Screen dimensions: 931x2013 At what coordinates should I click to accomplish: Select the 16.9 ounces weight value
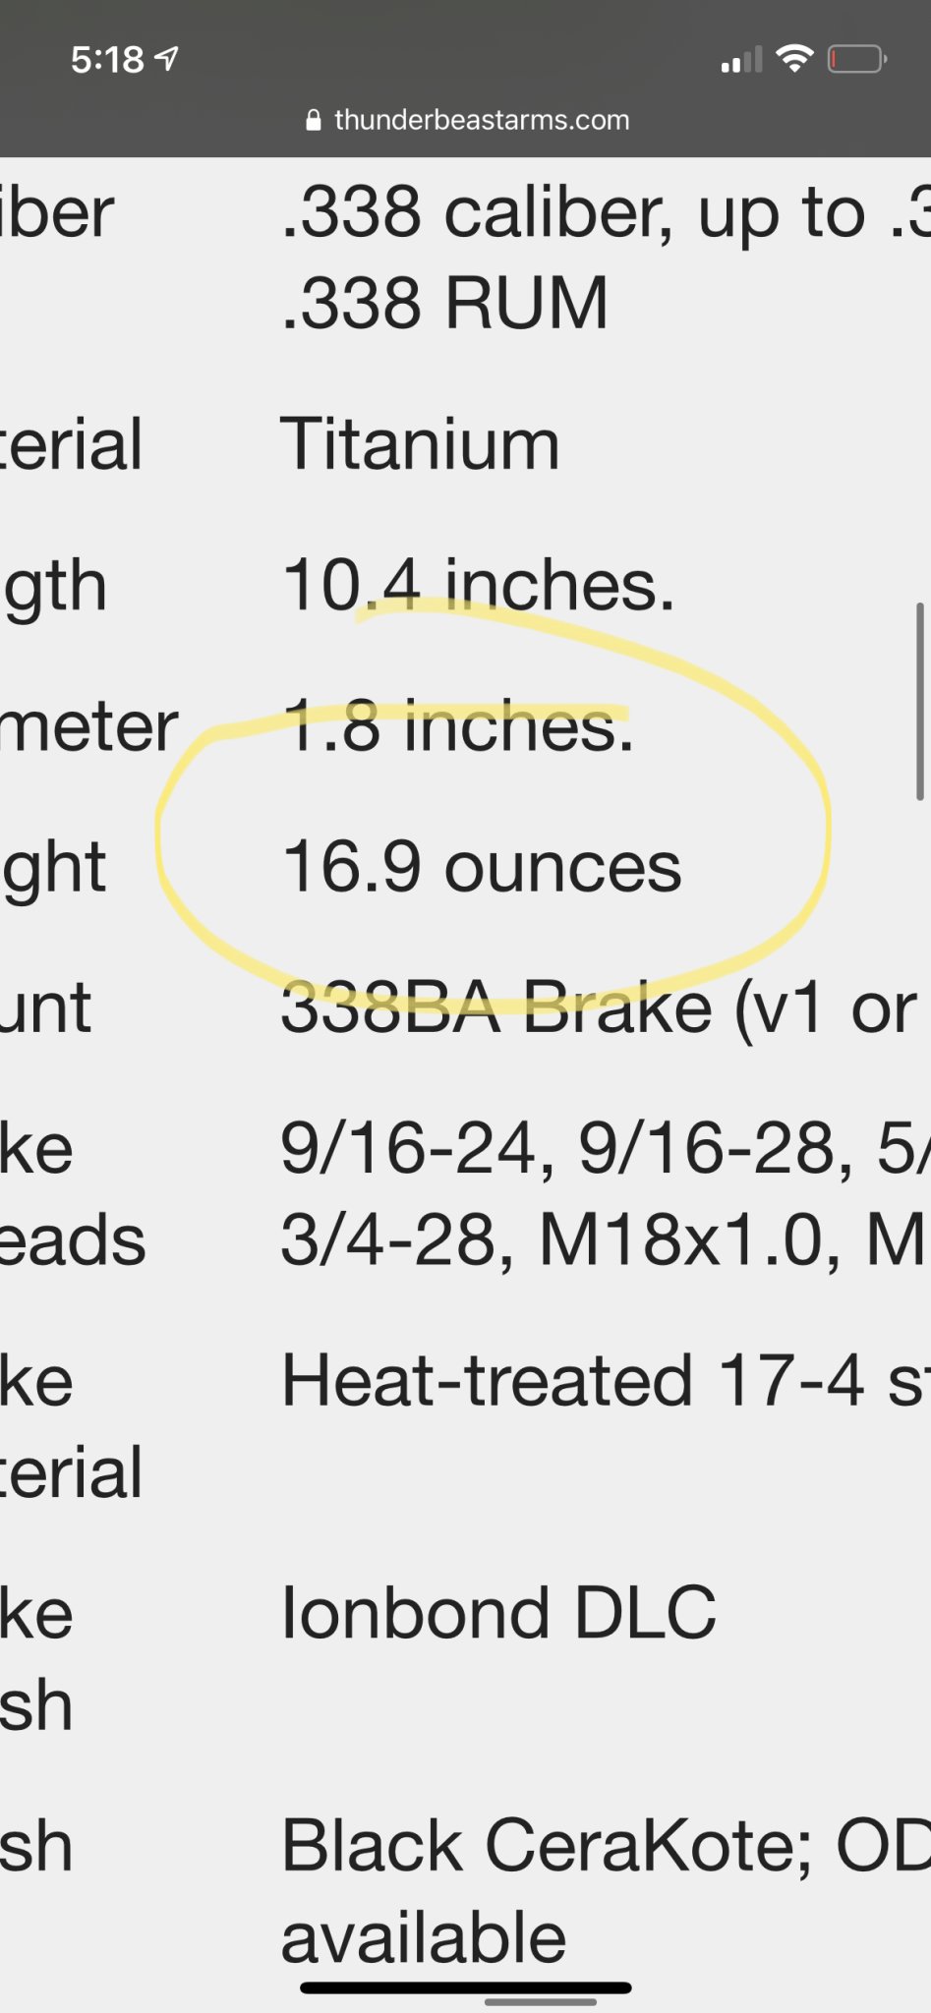tap(482, 868)
